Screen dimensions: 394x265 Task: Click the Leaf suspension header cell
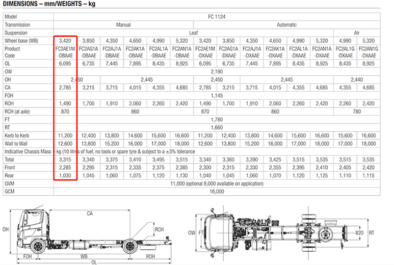pyautogui.click(x=193, y=32)
